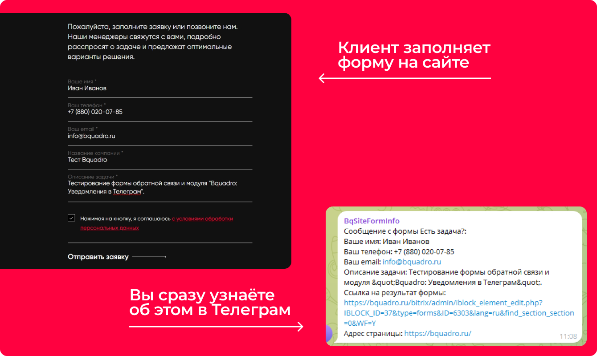Click the 11:08 message timestamp
The width and height of the screenshot is (597, 356).
pyautogui.click(x=568, y=336)
